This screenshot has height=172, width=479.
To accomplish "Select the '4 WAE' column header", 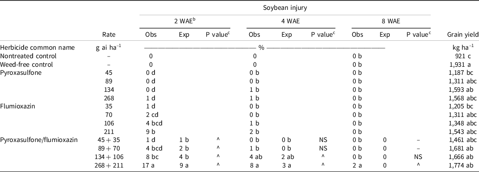I will [x=291, y=22].
